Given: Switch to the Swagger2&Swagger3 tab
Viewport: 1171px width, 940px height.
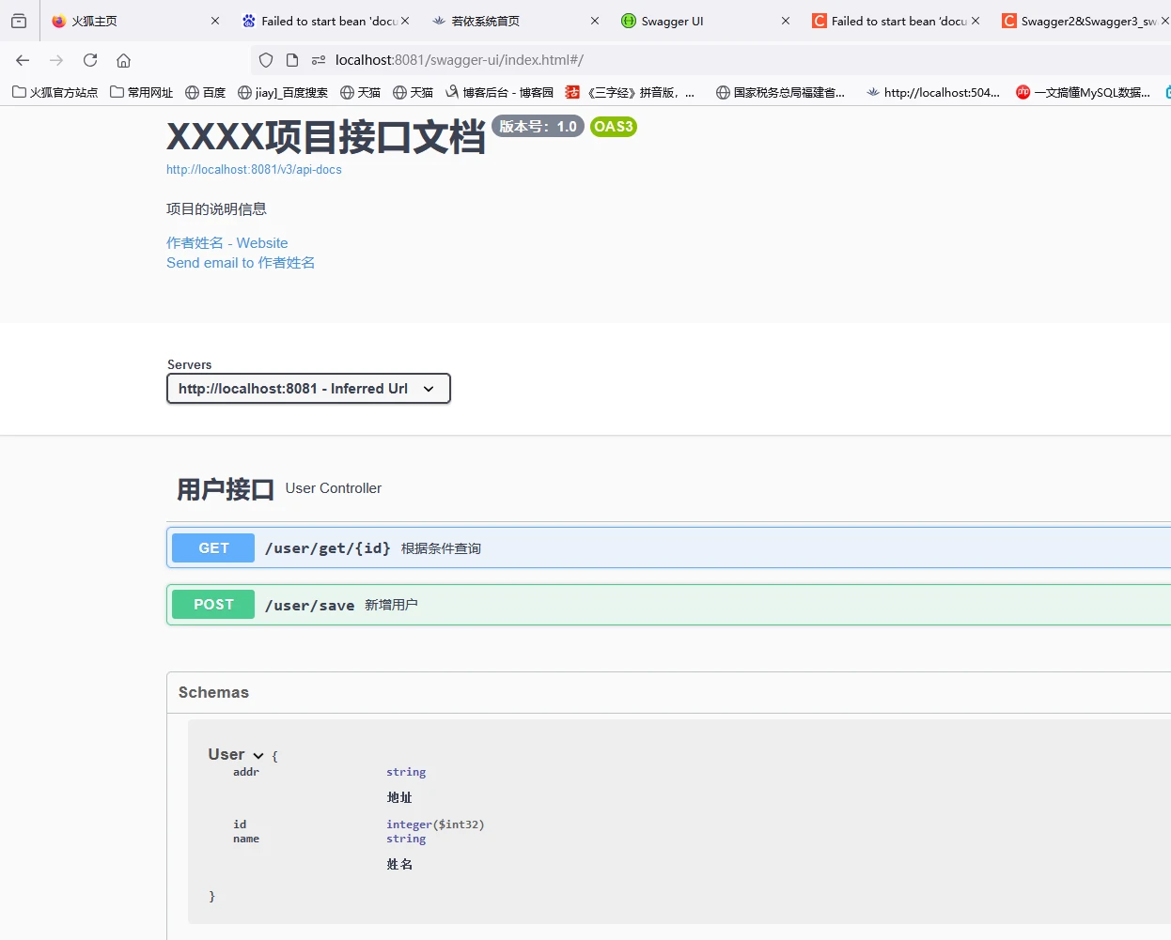Looking at the screenshot, I should click(1081, 21).
